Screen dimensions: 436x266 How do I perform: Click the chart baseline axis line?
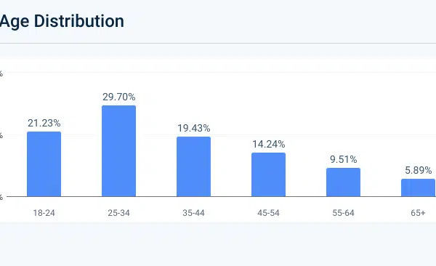click(x=221, y=197)
